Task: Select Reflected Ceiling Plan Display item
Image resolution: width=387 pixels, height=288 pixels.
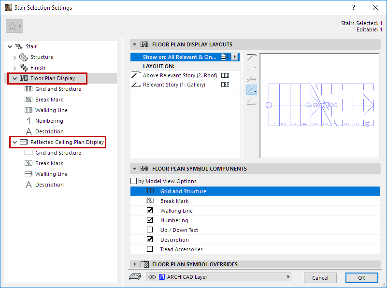Action: tap(67, 142)
